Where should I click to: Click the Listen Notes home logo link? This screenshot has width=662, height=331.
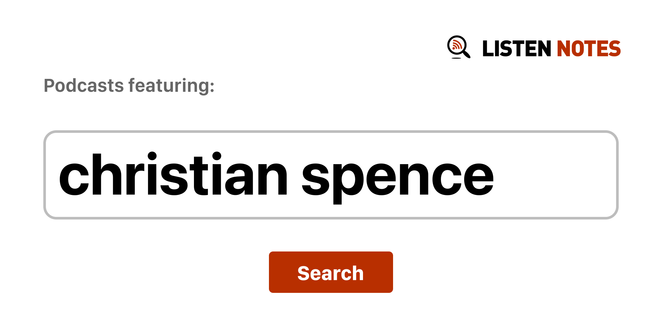(534, 48)
